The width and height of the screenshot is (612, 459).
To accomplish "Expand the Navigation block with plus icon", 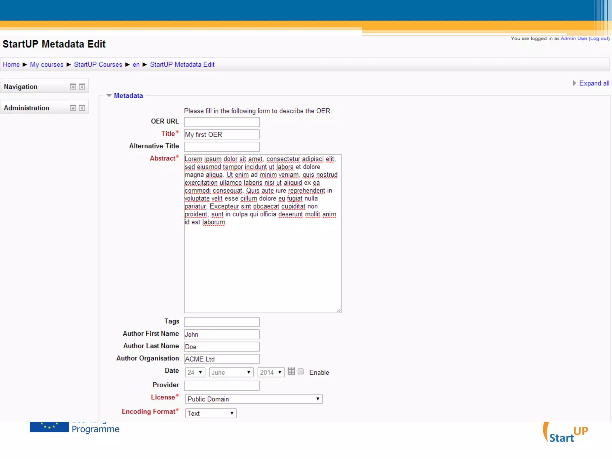I will (x=73, y=87).
